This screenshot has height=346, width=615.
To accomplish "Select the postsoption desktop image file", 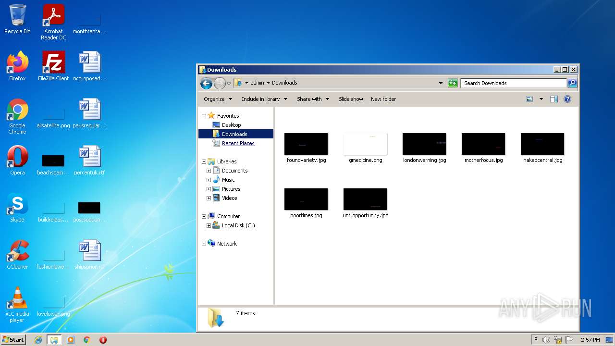I will point(89,211).
